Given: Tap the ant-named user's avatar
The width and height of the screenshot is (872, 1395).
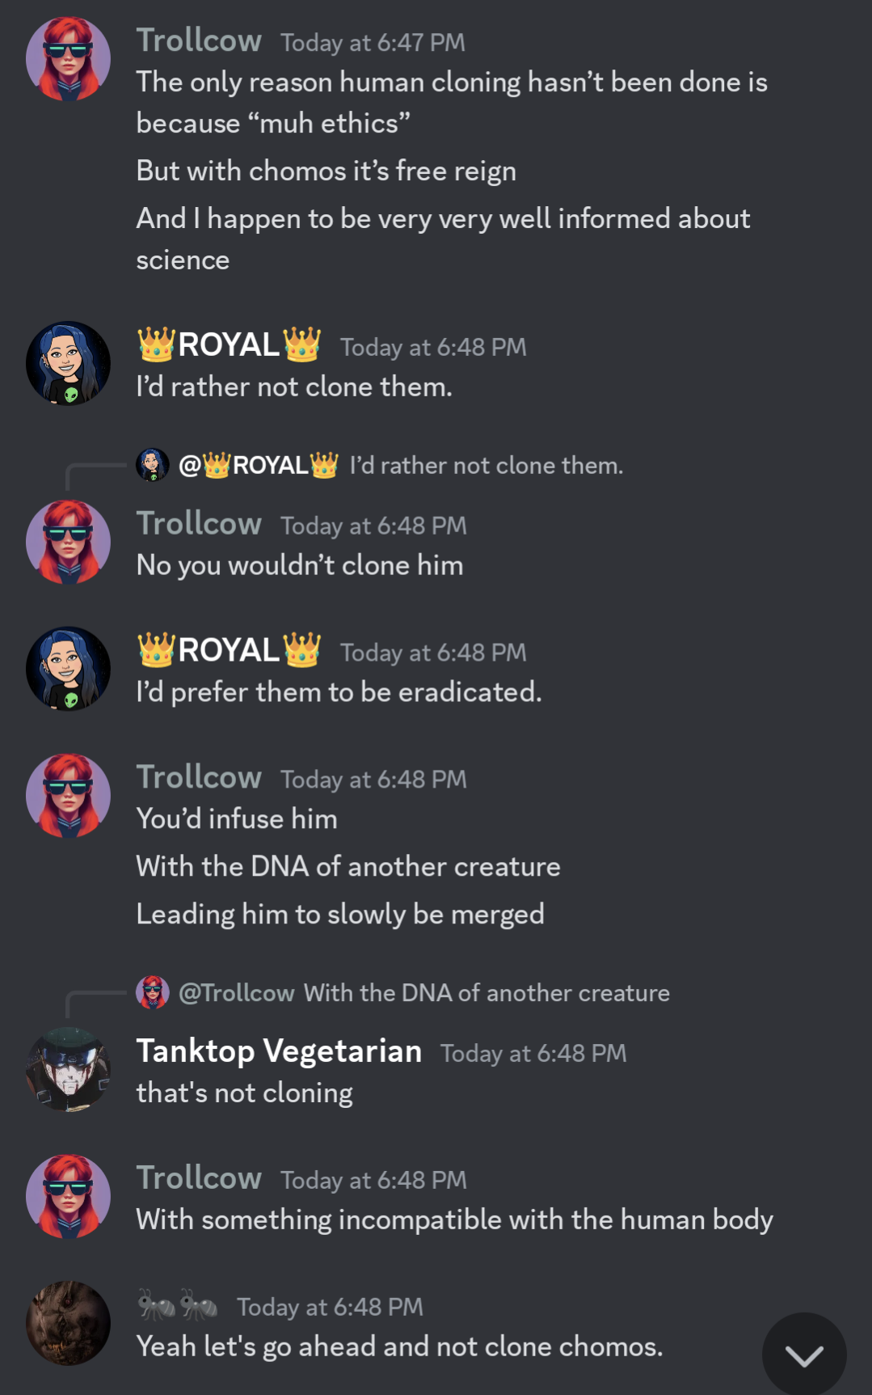Looking at the screenshot, I should [69, 1323].
